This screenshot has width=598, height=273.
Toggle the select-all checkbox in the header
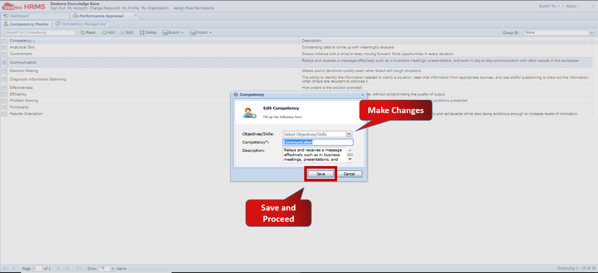pos(4,40)
